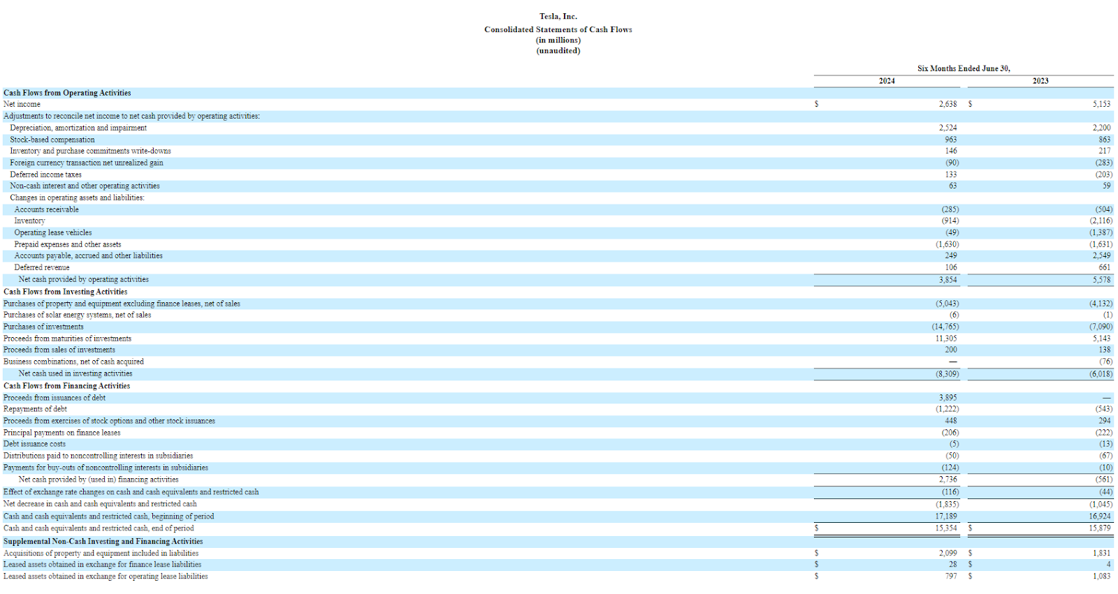Click 'Accounts receivable' row label

(x=46, y=209)
